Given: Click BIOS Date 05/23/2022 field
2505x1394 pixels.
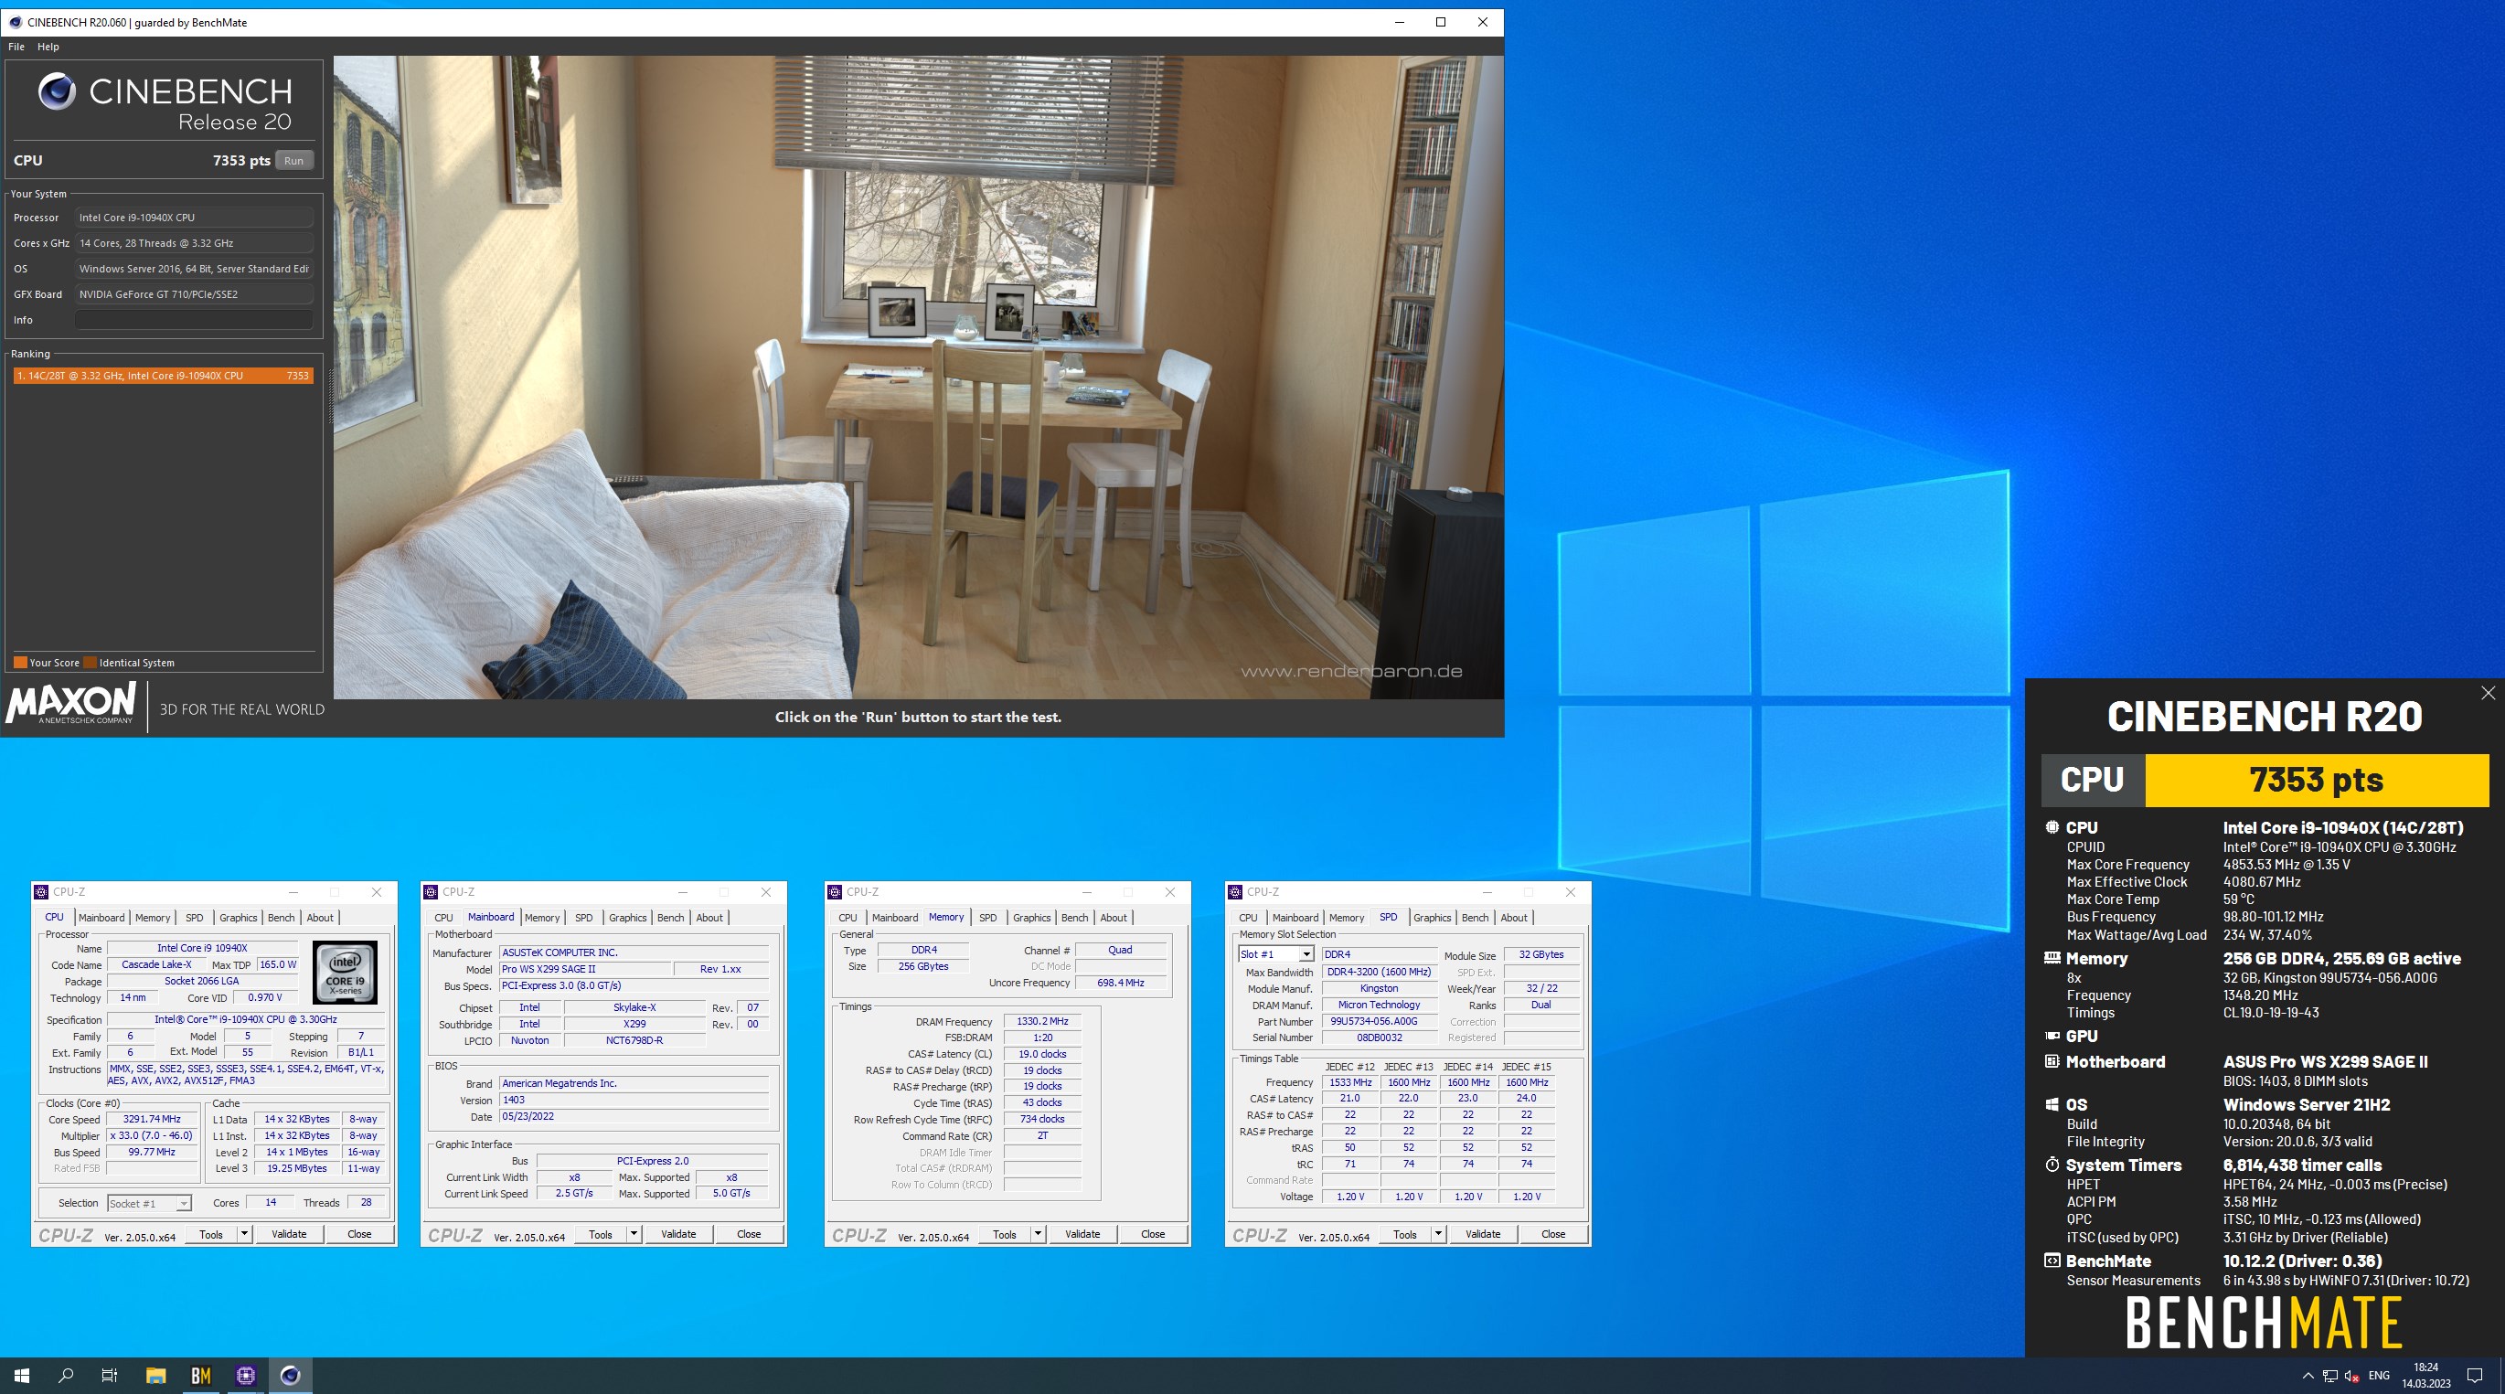Looking at the screenshot, I should (x=633, y=1116).
